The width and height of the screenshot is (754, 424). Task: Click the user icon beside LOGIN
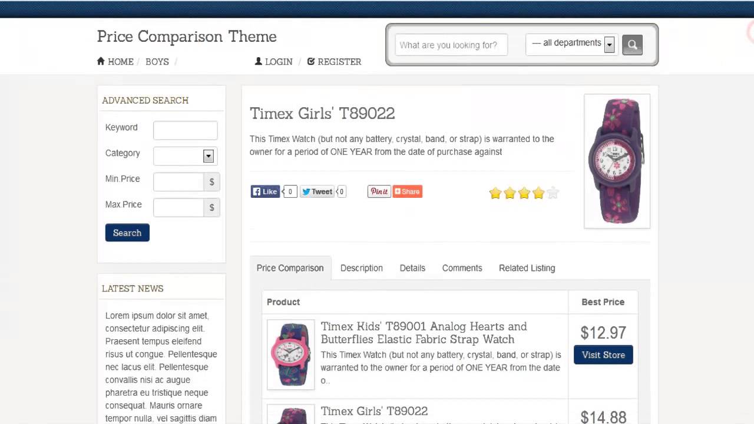coord(258,61)
